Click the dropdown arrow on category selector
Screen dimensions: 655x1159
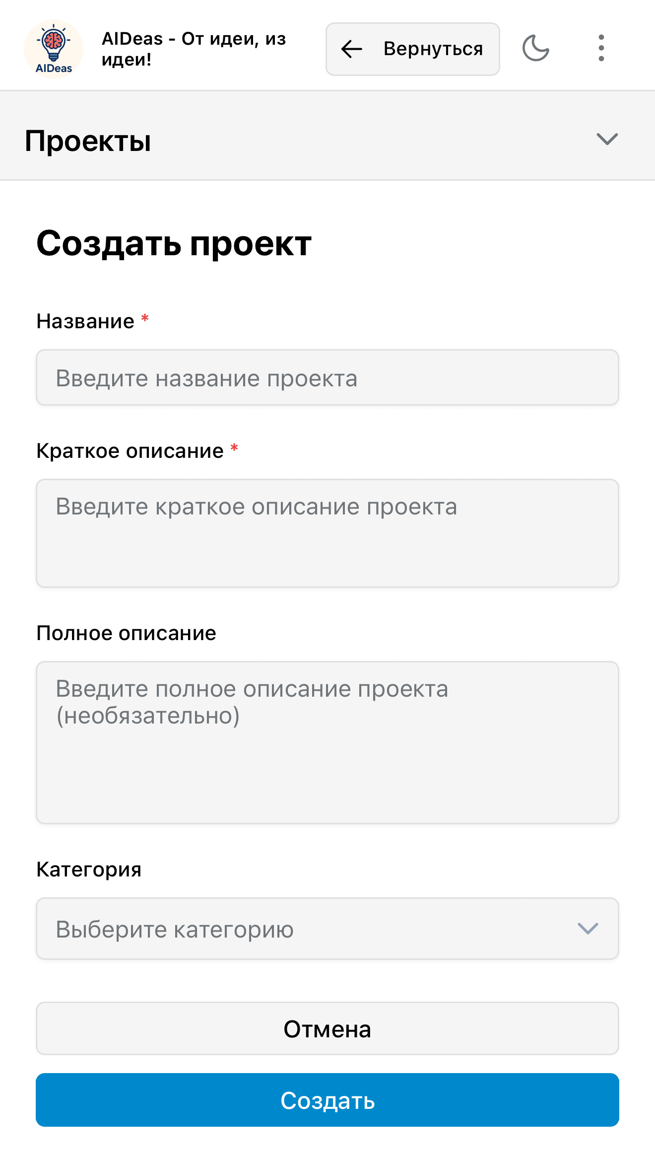pos(587,928)
